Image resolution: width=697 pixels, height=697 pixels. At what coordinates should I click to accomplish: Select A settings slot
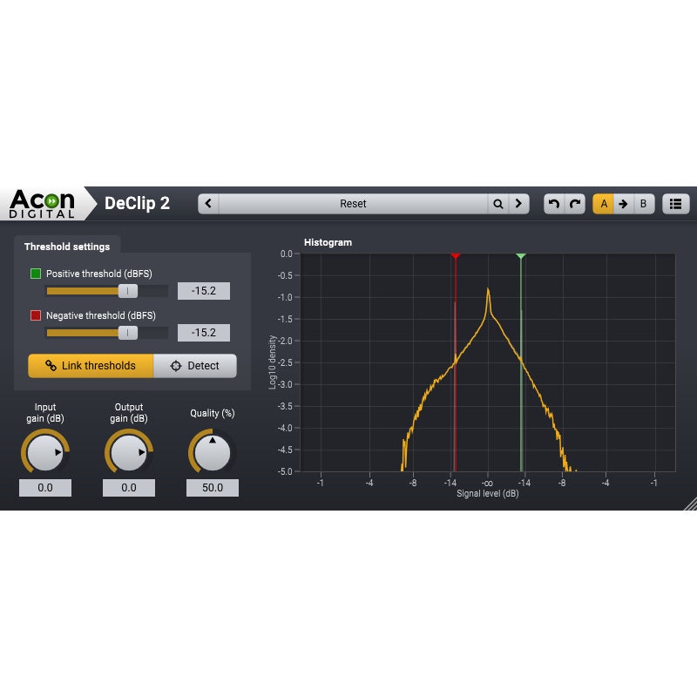pyautogui.click(x=603, y=204)
